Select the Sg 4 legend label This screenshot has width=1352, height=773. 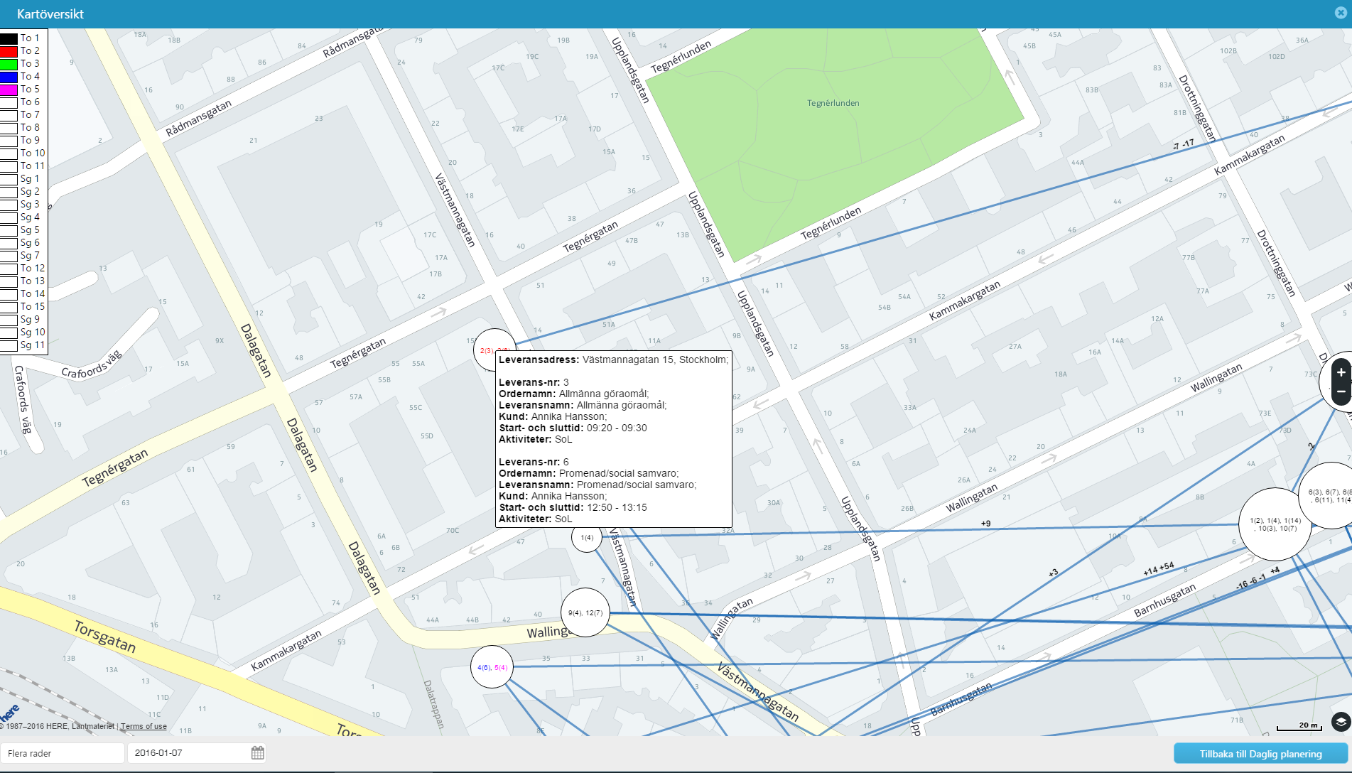pos(30,217)
